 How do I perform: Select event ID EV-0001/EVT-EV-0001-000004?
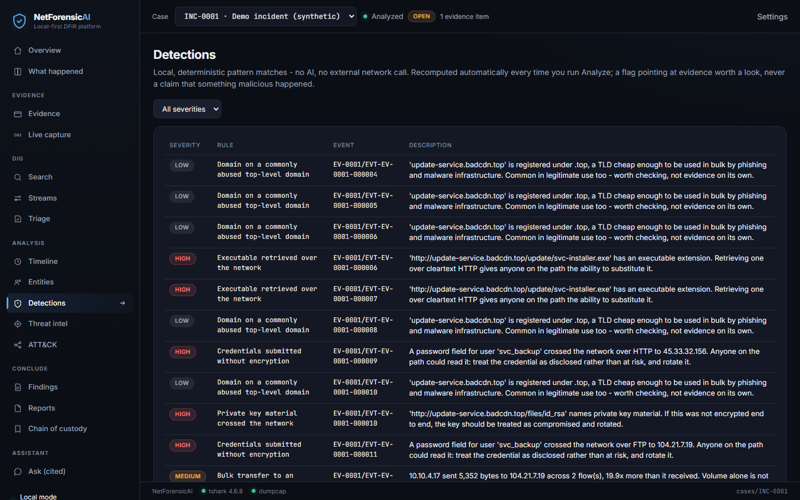pyautogui.click(x=363, y=169)
